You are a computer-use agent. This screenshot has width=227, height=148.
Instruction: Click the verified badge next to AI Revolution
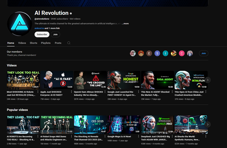(x=71, y=13)
